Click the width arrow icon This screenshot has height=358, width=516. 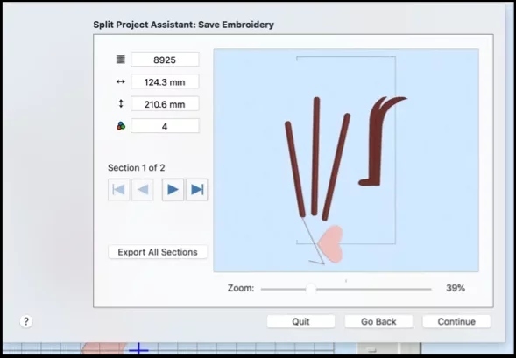coord(121,81)
